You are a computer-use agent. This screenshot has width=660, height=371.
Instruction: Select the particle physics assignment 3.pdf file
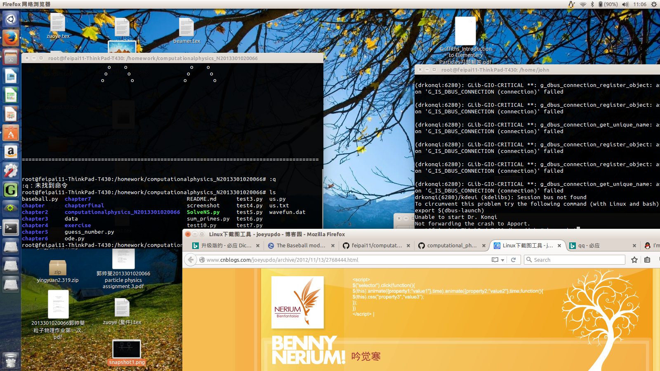coord(123,268)
